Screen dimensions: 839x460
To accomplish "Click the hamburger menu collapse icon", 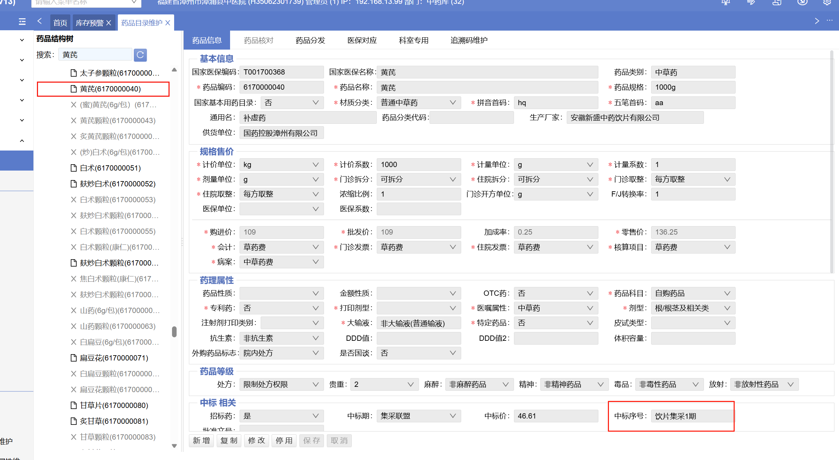I will [22, 22].
